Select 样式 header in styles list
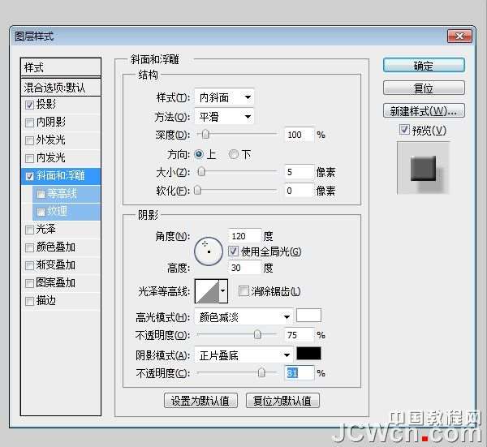The width and height of the screenshot is (487, 447). click(x=61, y=67)
